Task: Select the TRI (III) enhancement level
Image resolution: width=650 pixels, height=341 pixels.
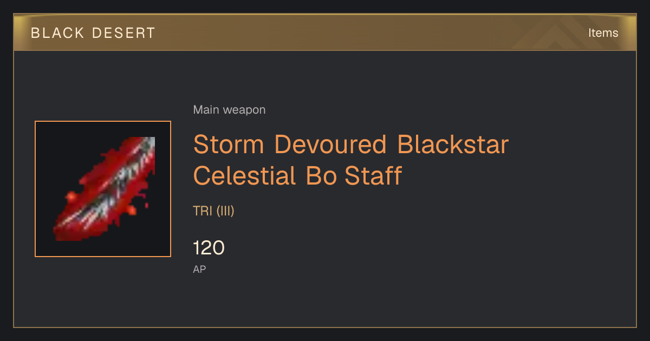Action: point(213,211)
